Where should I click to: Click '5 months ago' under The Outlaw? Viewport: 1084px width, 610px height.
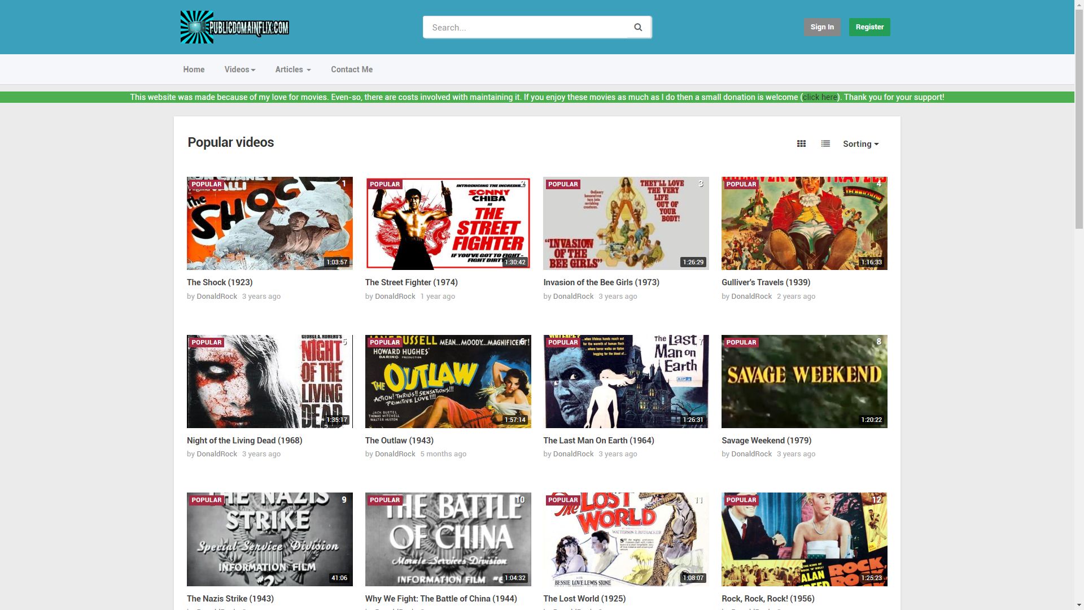click(x=443, y=454)
